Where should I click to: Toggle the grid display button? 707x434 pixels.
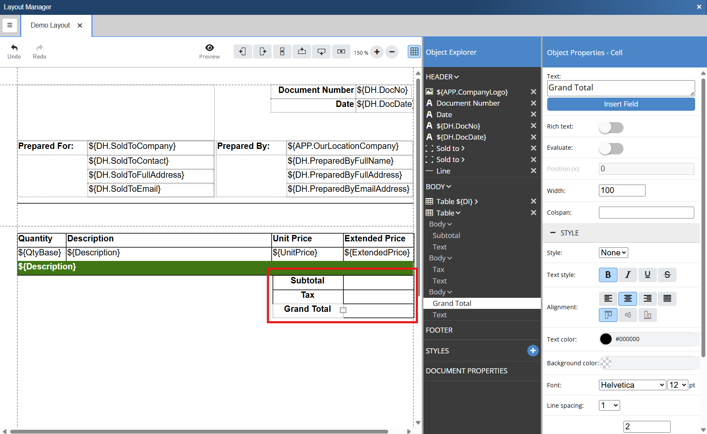click(x=414, y=52)
